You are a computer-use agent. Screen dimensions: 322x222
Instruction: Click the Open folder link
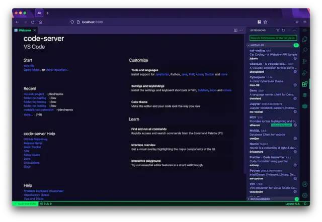32,70
